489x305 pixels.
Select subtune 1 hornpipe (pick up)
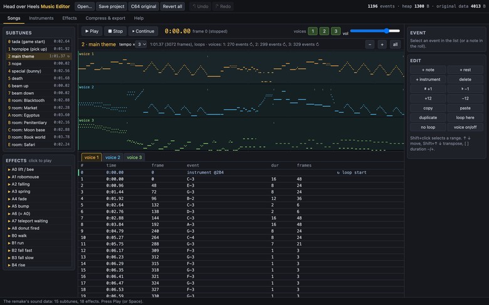point(39,49)
